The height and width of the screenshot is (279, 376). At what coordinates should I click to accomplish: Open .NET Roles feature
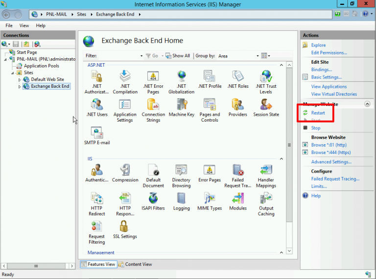pos(238,79)
